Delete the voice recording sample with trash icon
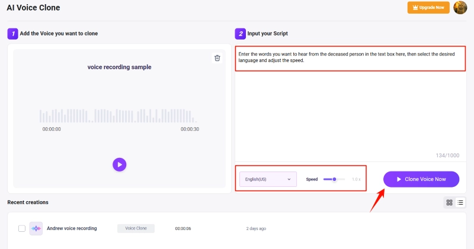This screenshot has width=474, height=249. pos(217,58)
